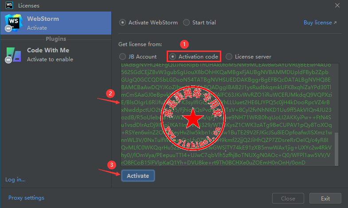The width and height of the screenshot is (348, 208).
Task: Click the WS window icon in the title bar
Action: (x=9, y=5)
